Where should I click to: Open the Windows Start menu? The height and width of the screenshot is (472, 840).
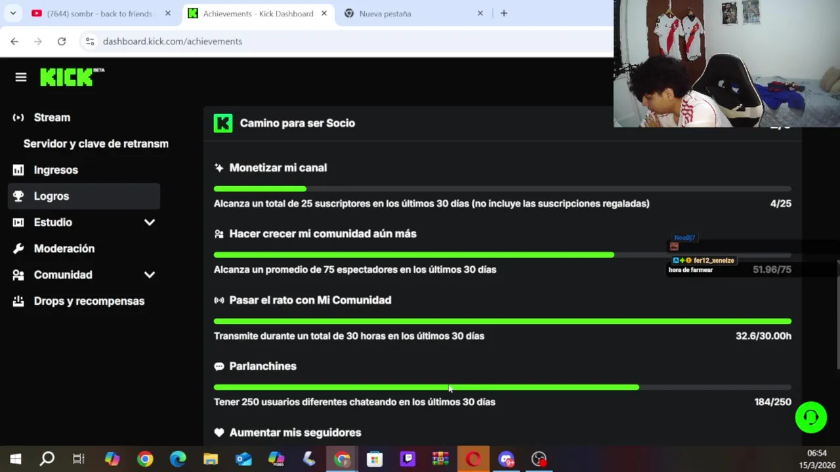click(x=15, y=459)
